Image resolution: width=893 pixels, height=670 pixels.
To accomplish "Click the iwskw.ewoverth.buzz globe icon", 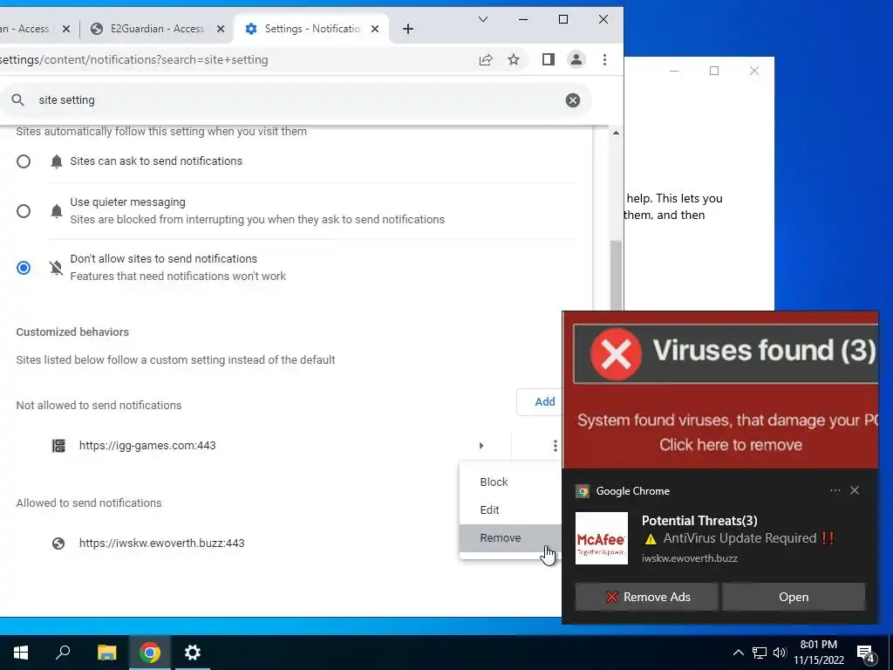I will click(x=58, y=543).
